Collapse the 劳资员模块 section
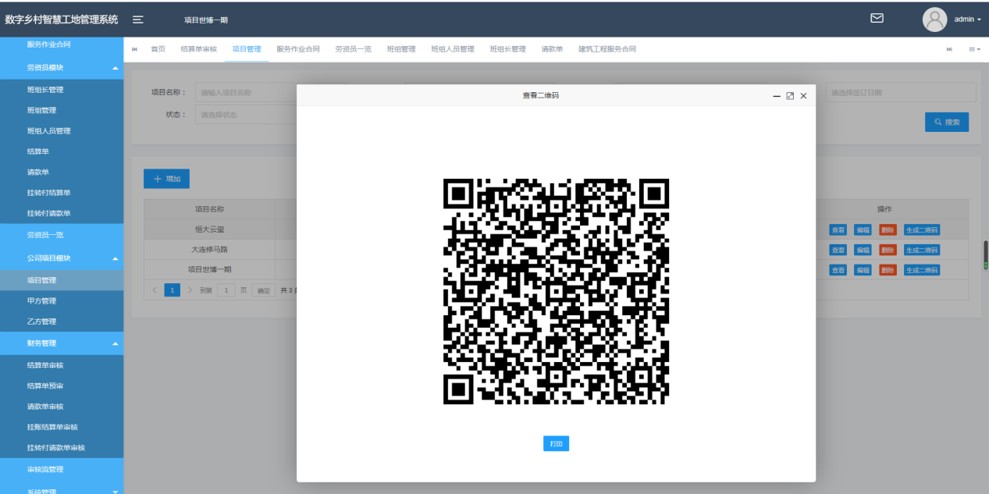The width and height of the screenshot is (989, 494). click(x=62, y=68)
